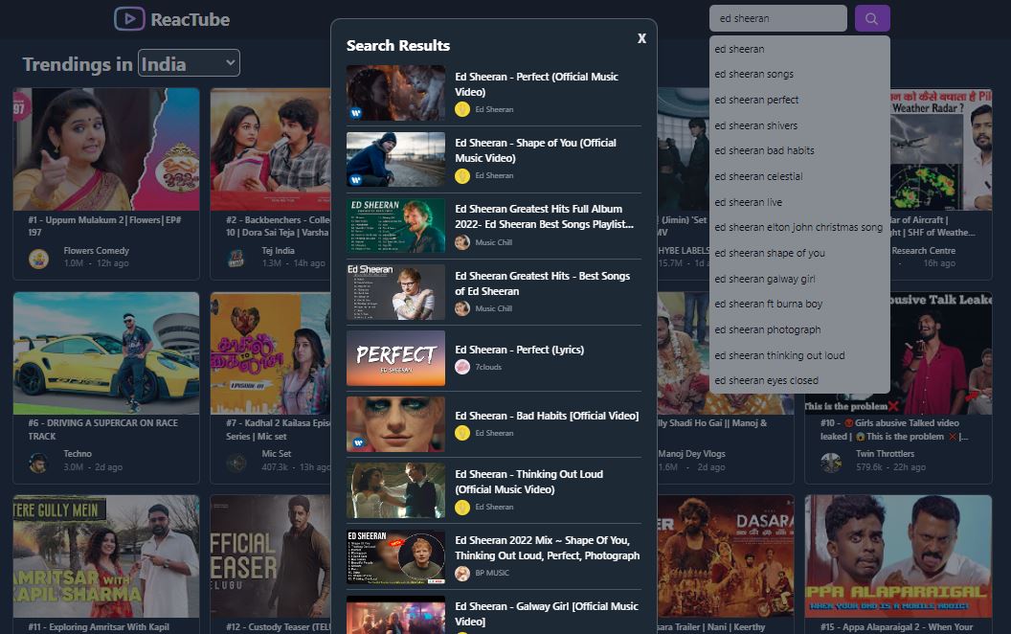The height and width of the screenshot is (634, 1011).
Task: Click the Twin Throttlers channel avatar
Action: tap(831, 463)
